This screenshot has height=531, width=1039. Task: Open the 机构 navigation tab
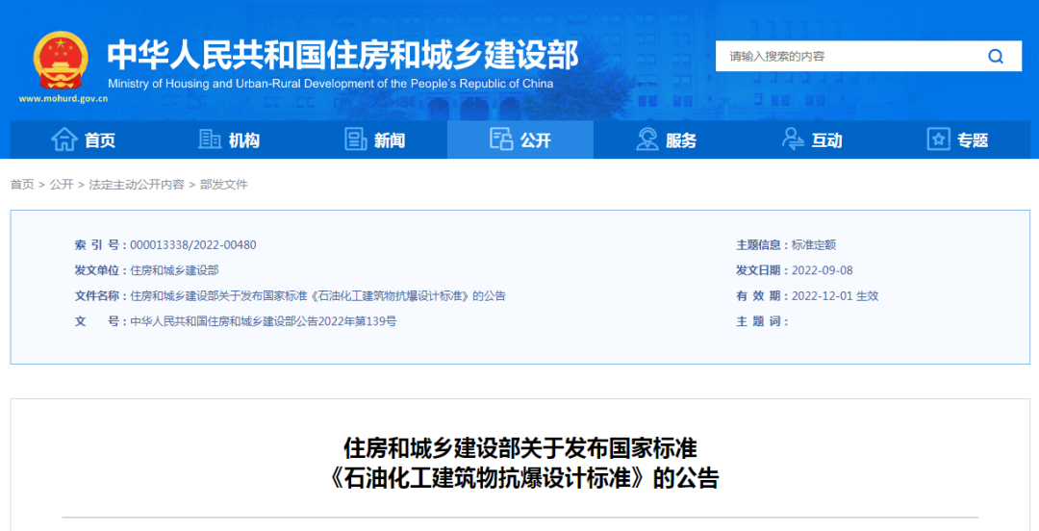(x=244, y=140)
